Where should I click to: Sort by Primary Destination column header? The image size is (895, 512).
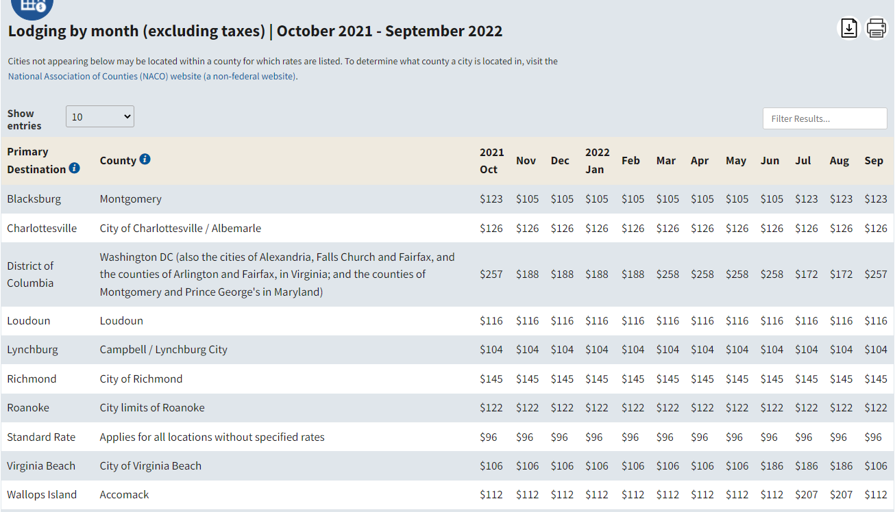coord(38,160)
